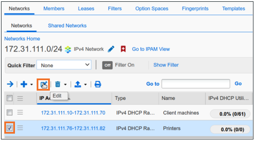Click the trash Delete icon
This screenshot has width=255, height=141.
point(58,84)
